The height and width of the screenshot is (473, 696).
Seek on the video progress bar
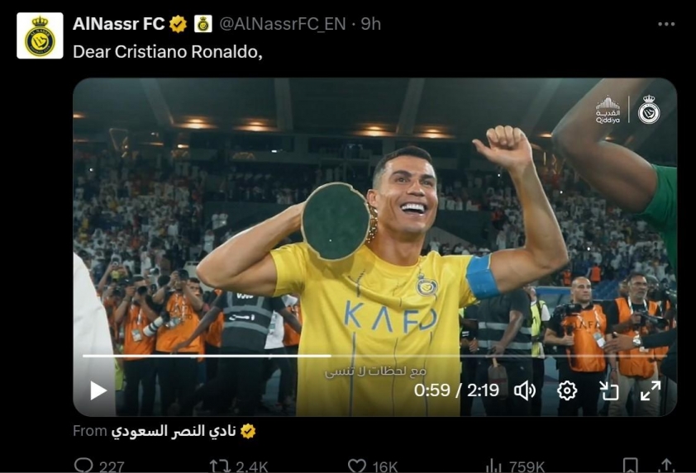coord(375,356)
